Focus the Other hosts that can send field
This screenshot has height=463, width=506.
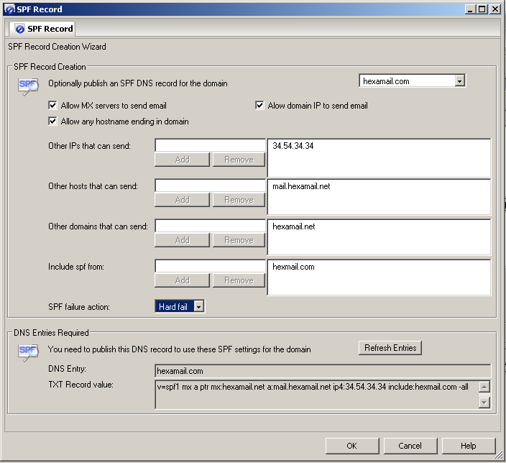210,186
